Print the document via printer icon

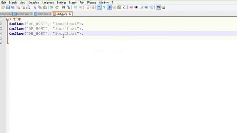click(x=28, y=7)
